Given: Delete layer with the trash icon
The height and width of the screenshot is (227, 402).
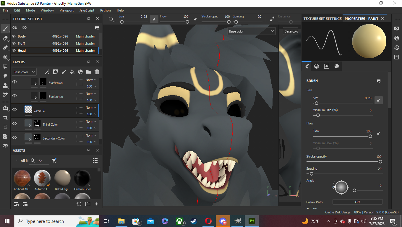Looking at the screenshot, I should click(x=97, y=72).
